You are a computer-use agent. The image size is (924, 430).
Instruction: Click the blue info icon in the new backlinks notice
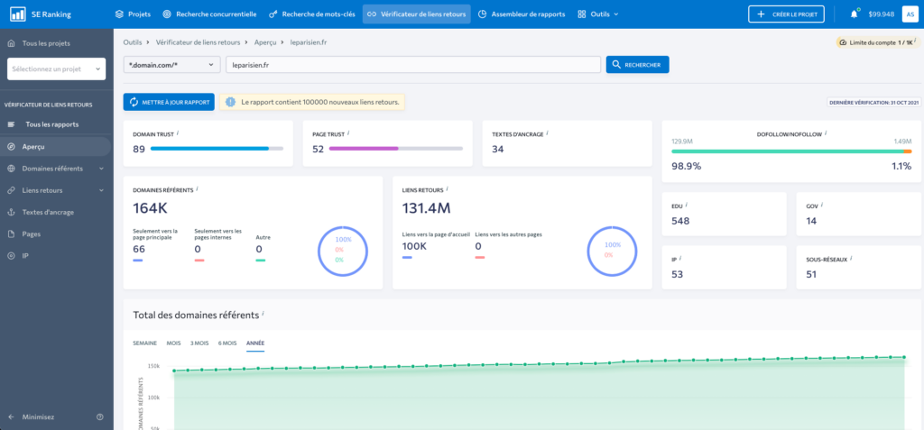coord(230,102)
